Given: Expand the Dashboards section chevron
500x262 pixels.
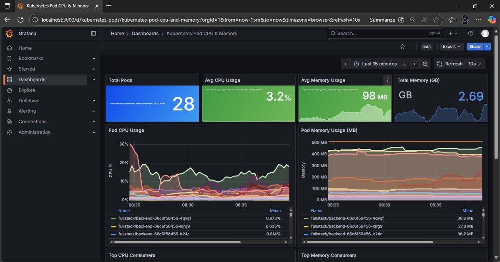Looking at the screenshot, I should click(x=94, y=80).
